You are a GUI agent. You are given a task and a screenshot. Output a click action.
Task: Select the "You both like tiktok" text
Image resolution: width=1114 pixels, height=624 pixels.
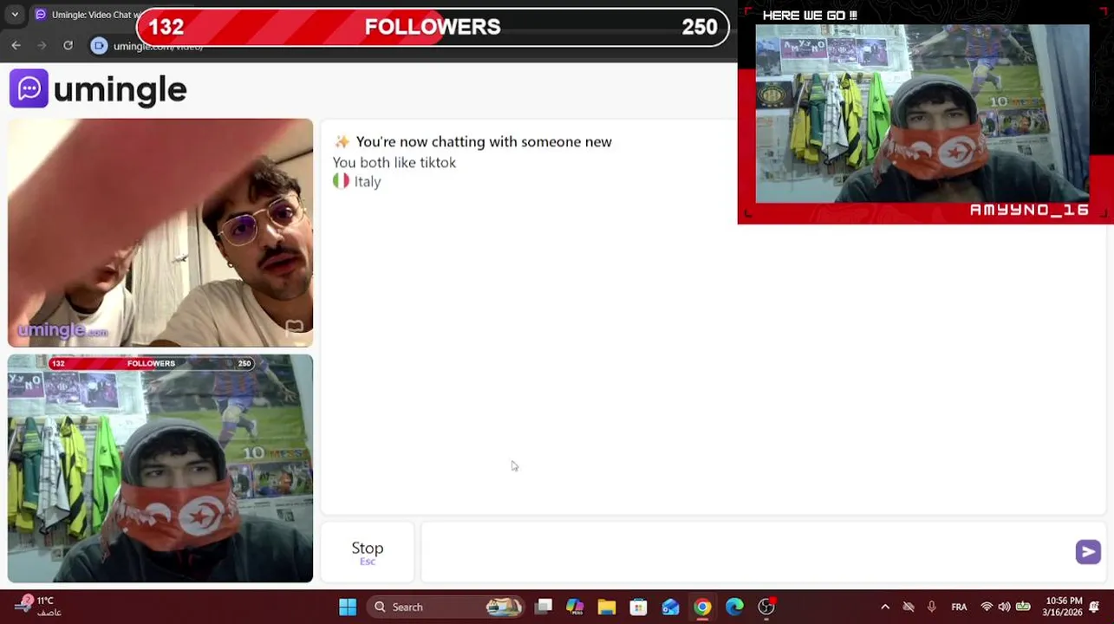coord(394,162)
